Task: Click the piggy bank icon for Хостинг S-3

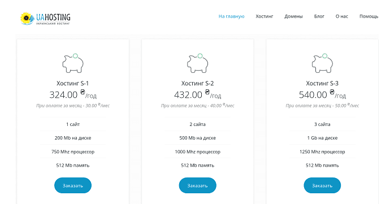Action: [x=322, y=63]
